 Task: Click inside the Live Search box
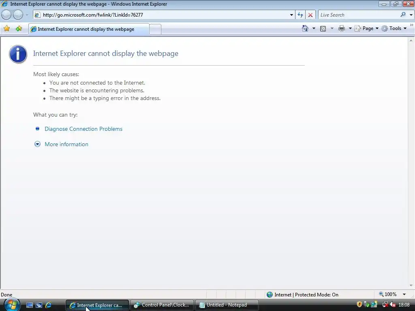coord(359,15)
